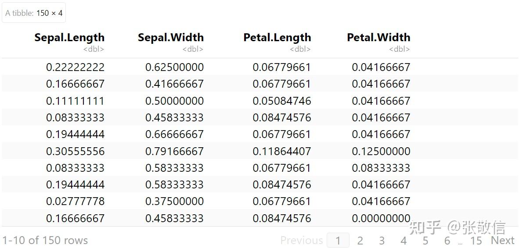Jump to last page 15
Screen dimensions: 519x248
[476, 241]
